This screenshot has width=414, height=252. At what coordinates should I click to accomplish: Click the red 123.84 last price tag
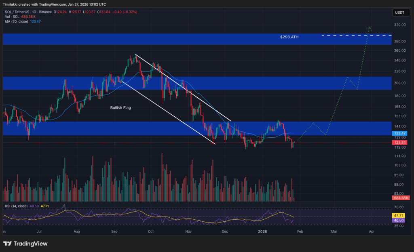tap(399, 143)
